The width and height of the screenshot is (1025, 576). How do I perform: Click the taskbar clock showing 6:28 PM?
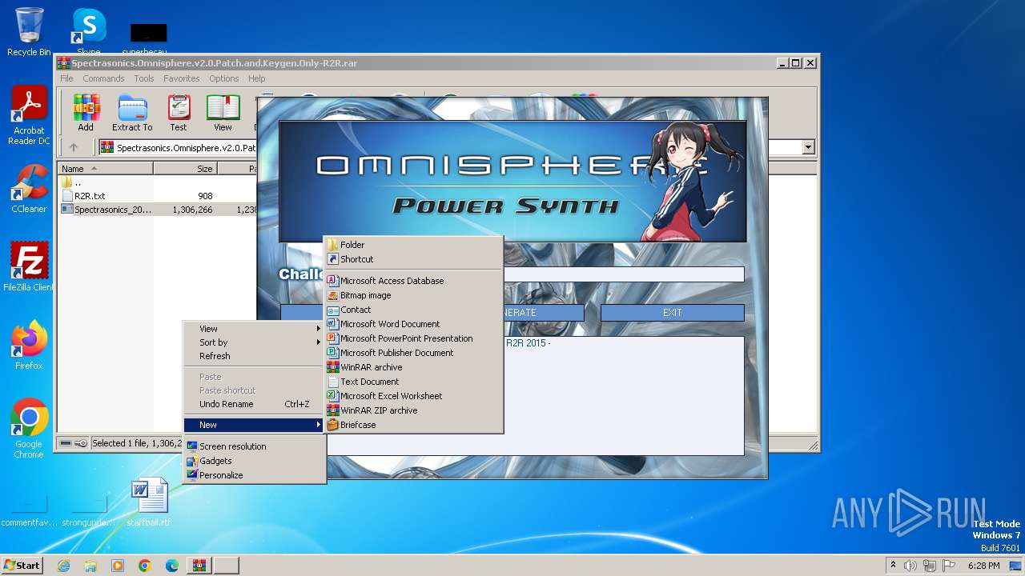click(x=983, y=566)
